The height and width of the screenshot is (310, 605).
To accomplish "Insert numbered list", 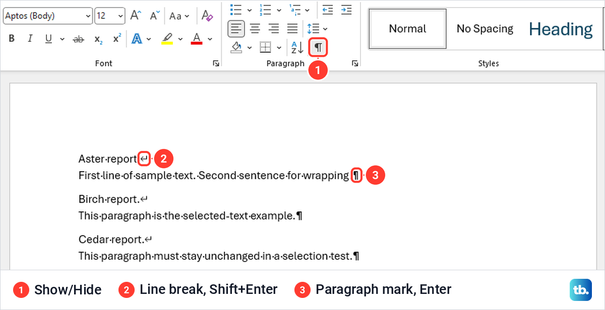I will [265, 9].
